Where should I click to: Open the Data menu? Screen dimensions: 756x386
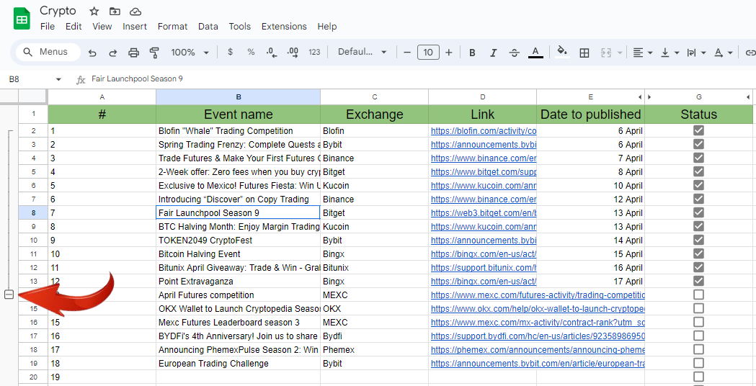pos(208,27)
